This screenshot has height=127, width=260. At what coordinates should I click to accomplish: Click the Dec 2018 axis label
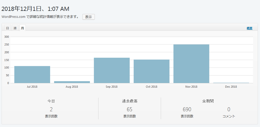coord(231,87)
